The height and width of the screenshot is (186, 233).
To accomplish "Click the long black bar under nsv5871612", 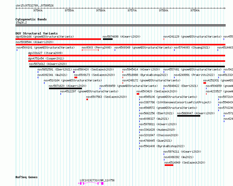I will [127, 67].
